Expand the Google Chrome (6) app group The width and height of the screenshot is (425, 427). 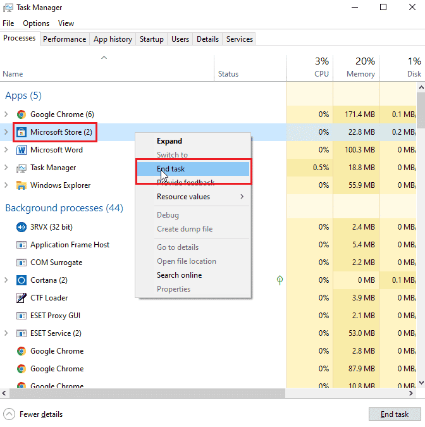(x=6, y=114)
